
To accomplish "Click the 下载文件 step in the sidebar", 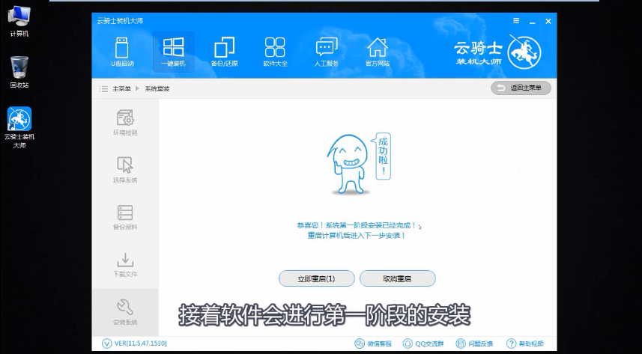I will [125, 264].
